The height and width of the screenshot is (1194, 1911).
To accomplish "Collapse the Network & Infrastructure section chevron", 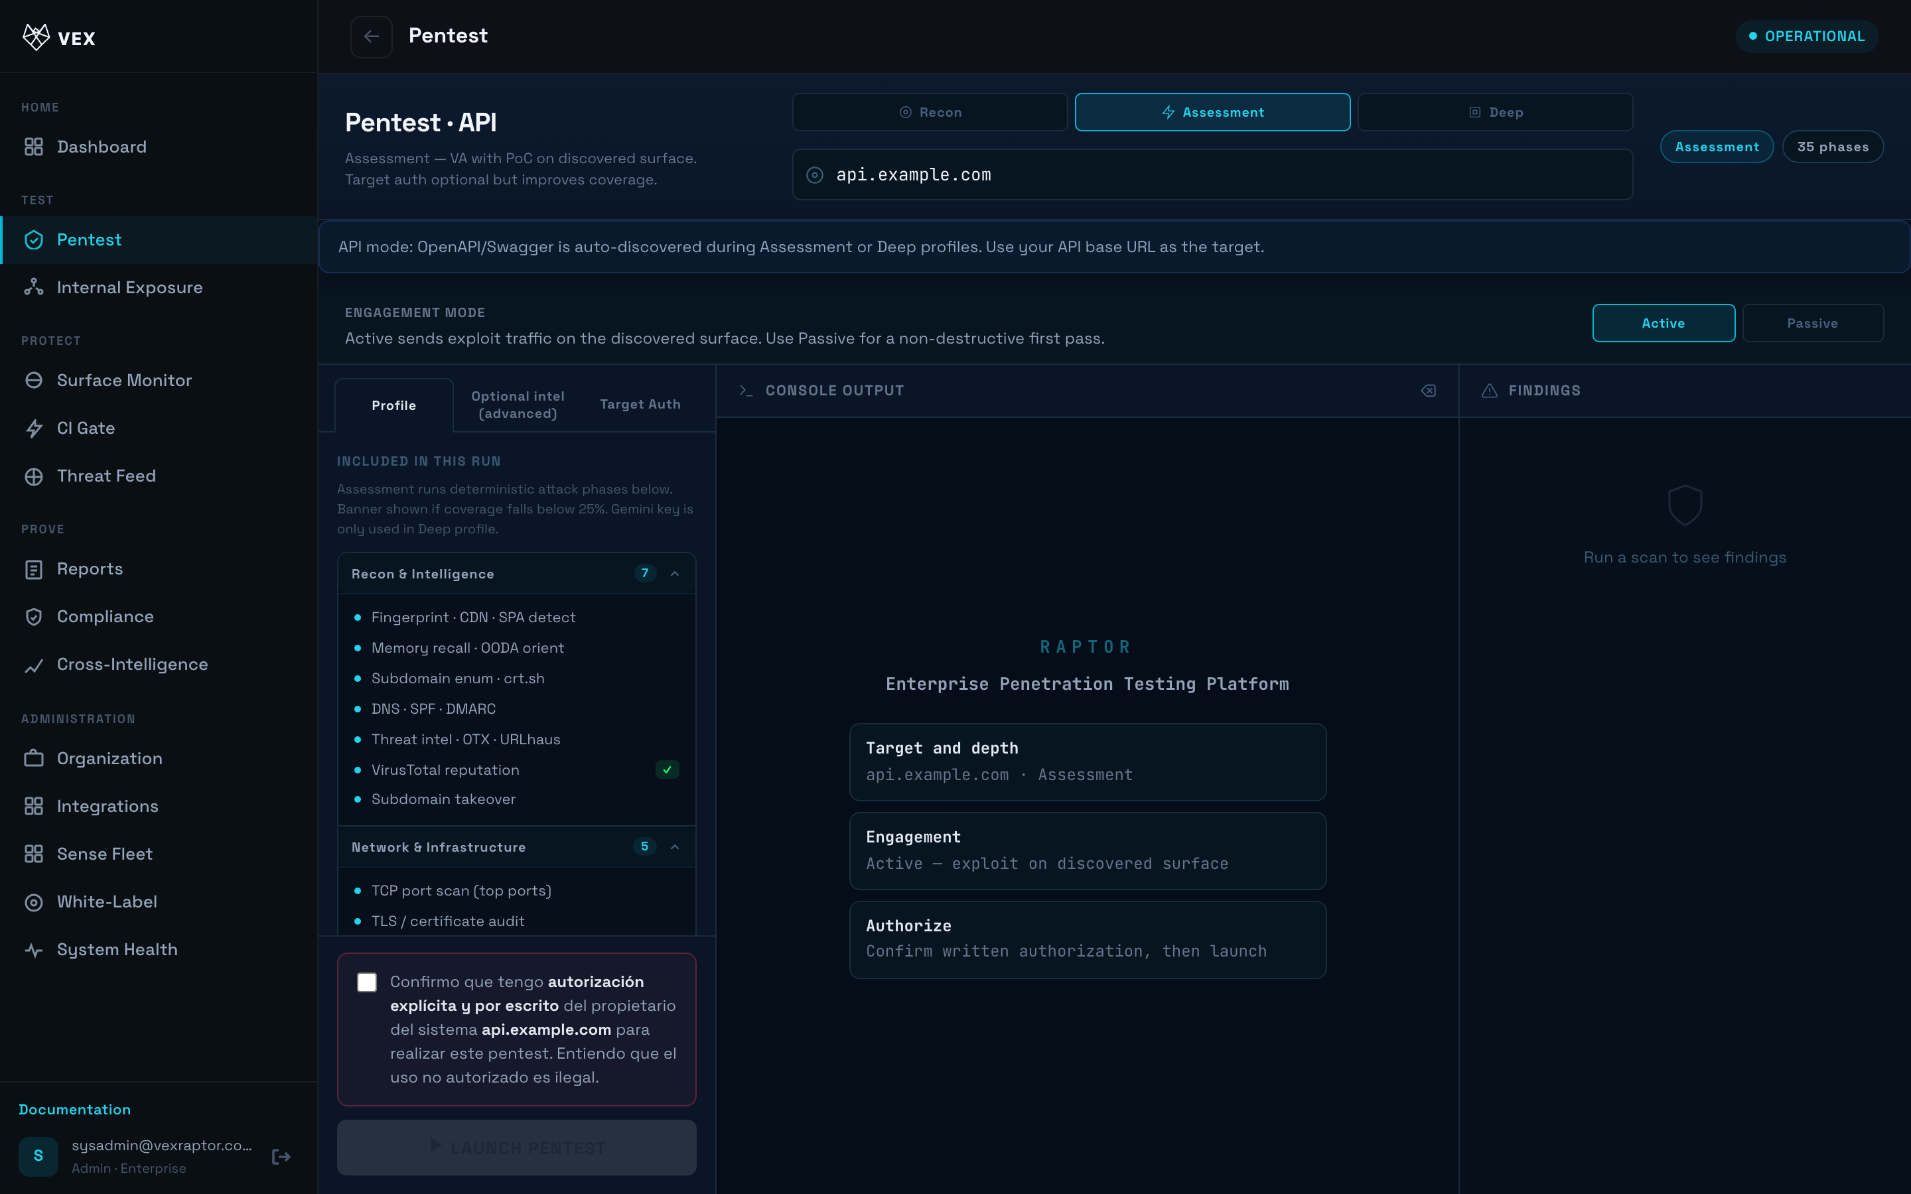I will 674,847.
